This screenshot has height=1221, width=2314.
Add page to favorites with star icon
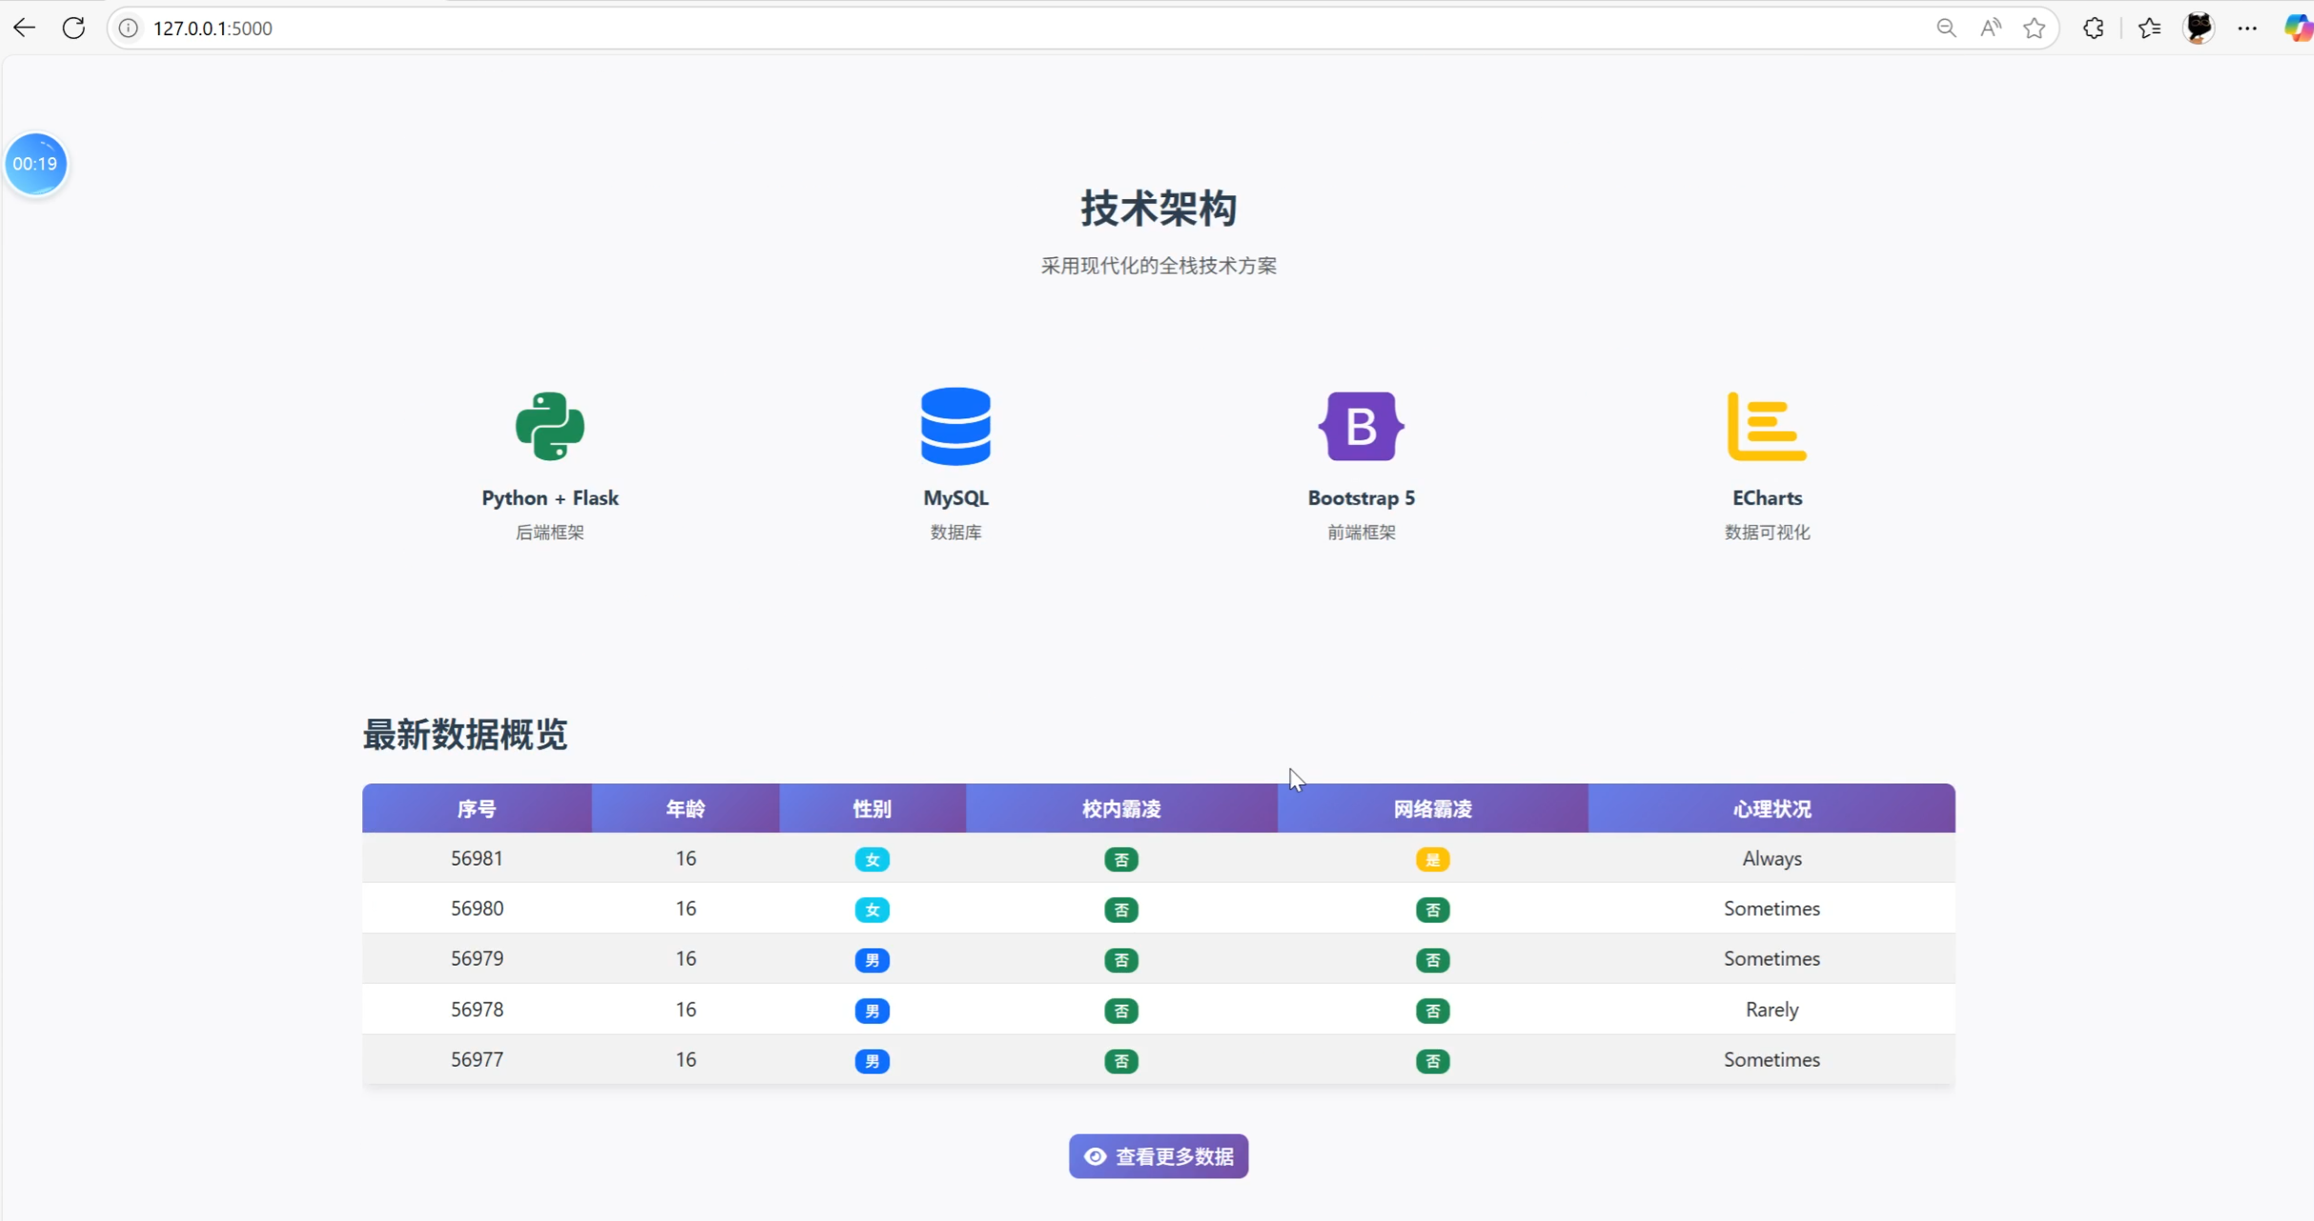tap(2034, 29)
